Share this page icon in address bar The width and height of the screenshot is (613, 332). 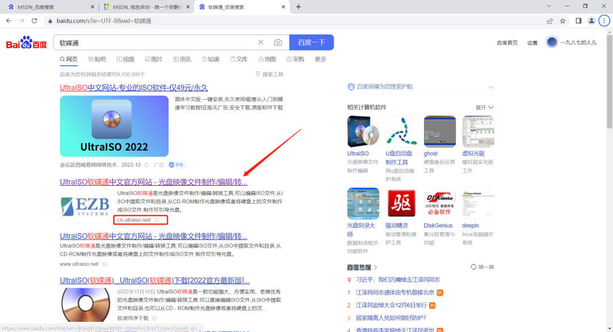point(549,20)
